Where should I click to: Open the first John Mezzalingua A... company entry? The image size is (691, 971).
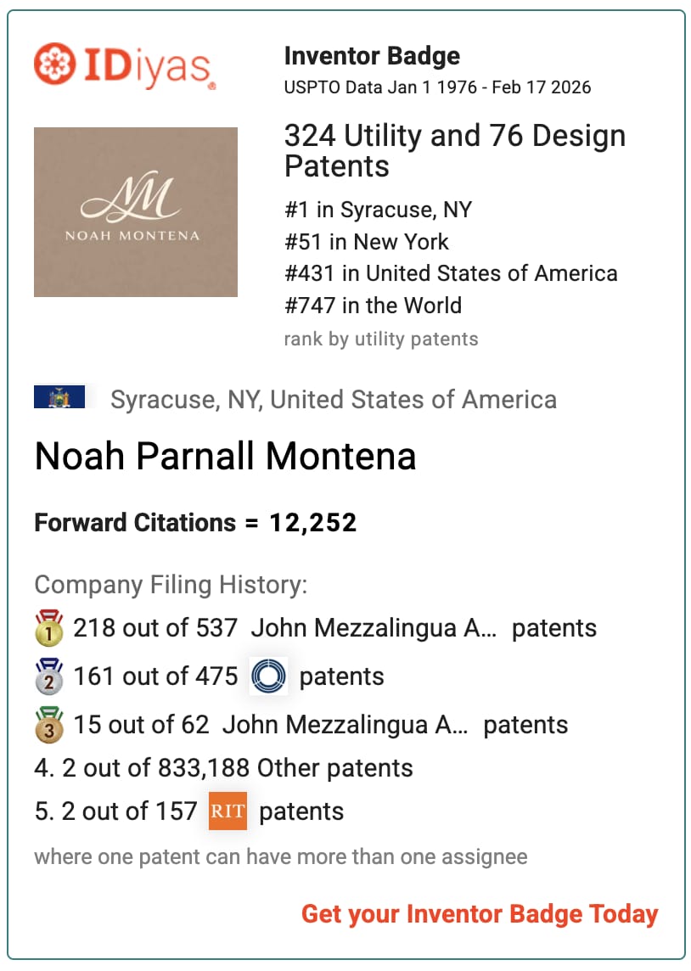(374, 628)
